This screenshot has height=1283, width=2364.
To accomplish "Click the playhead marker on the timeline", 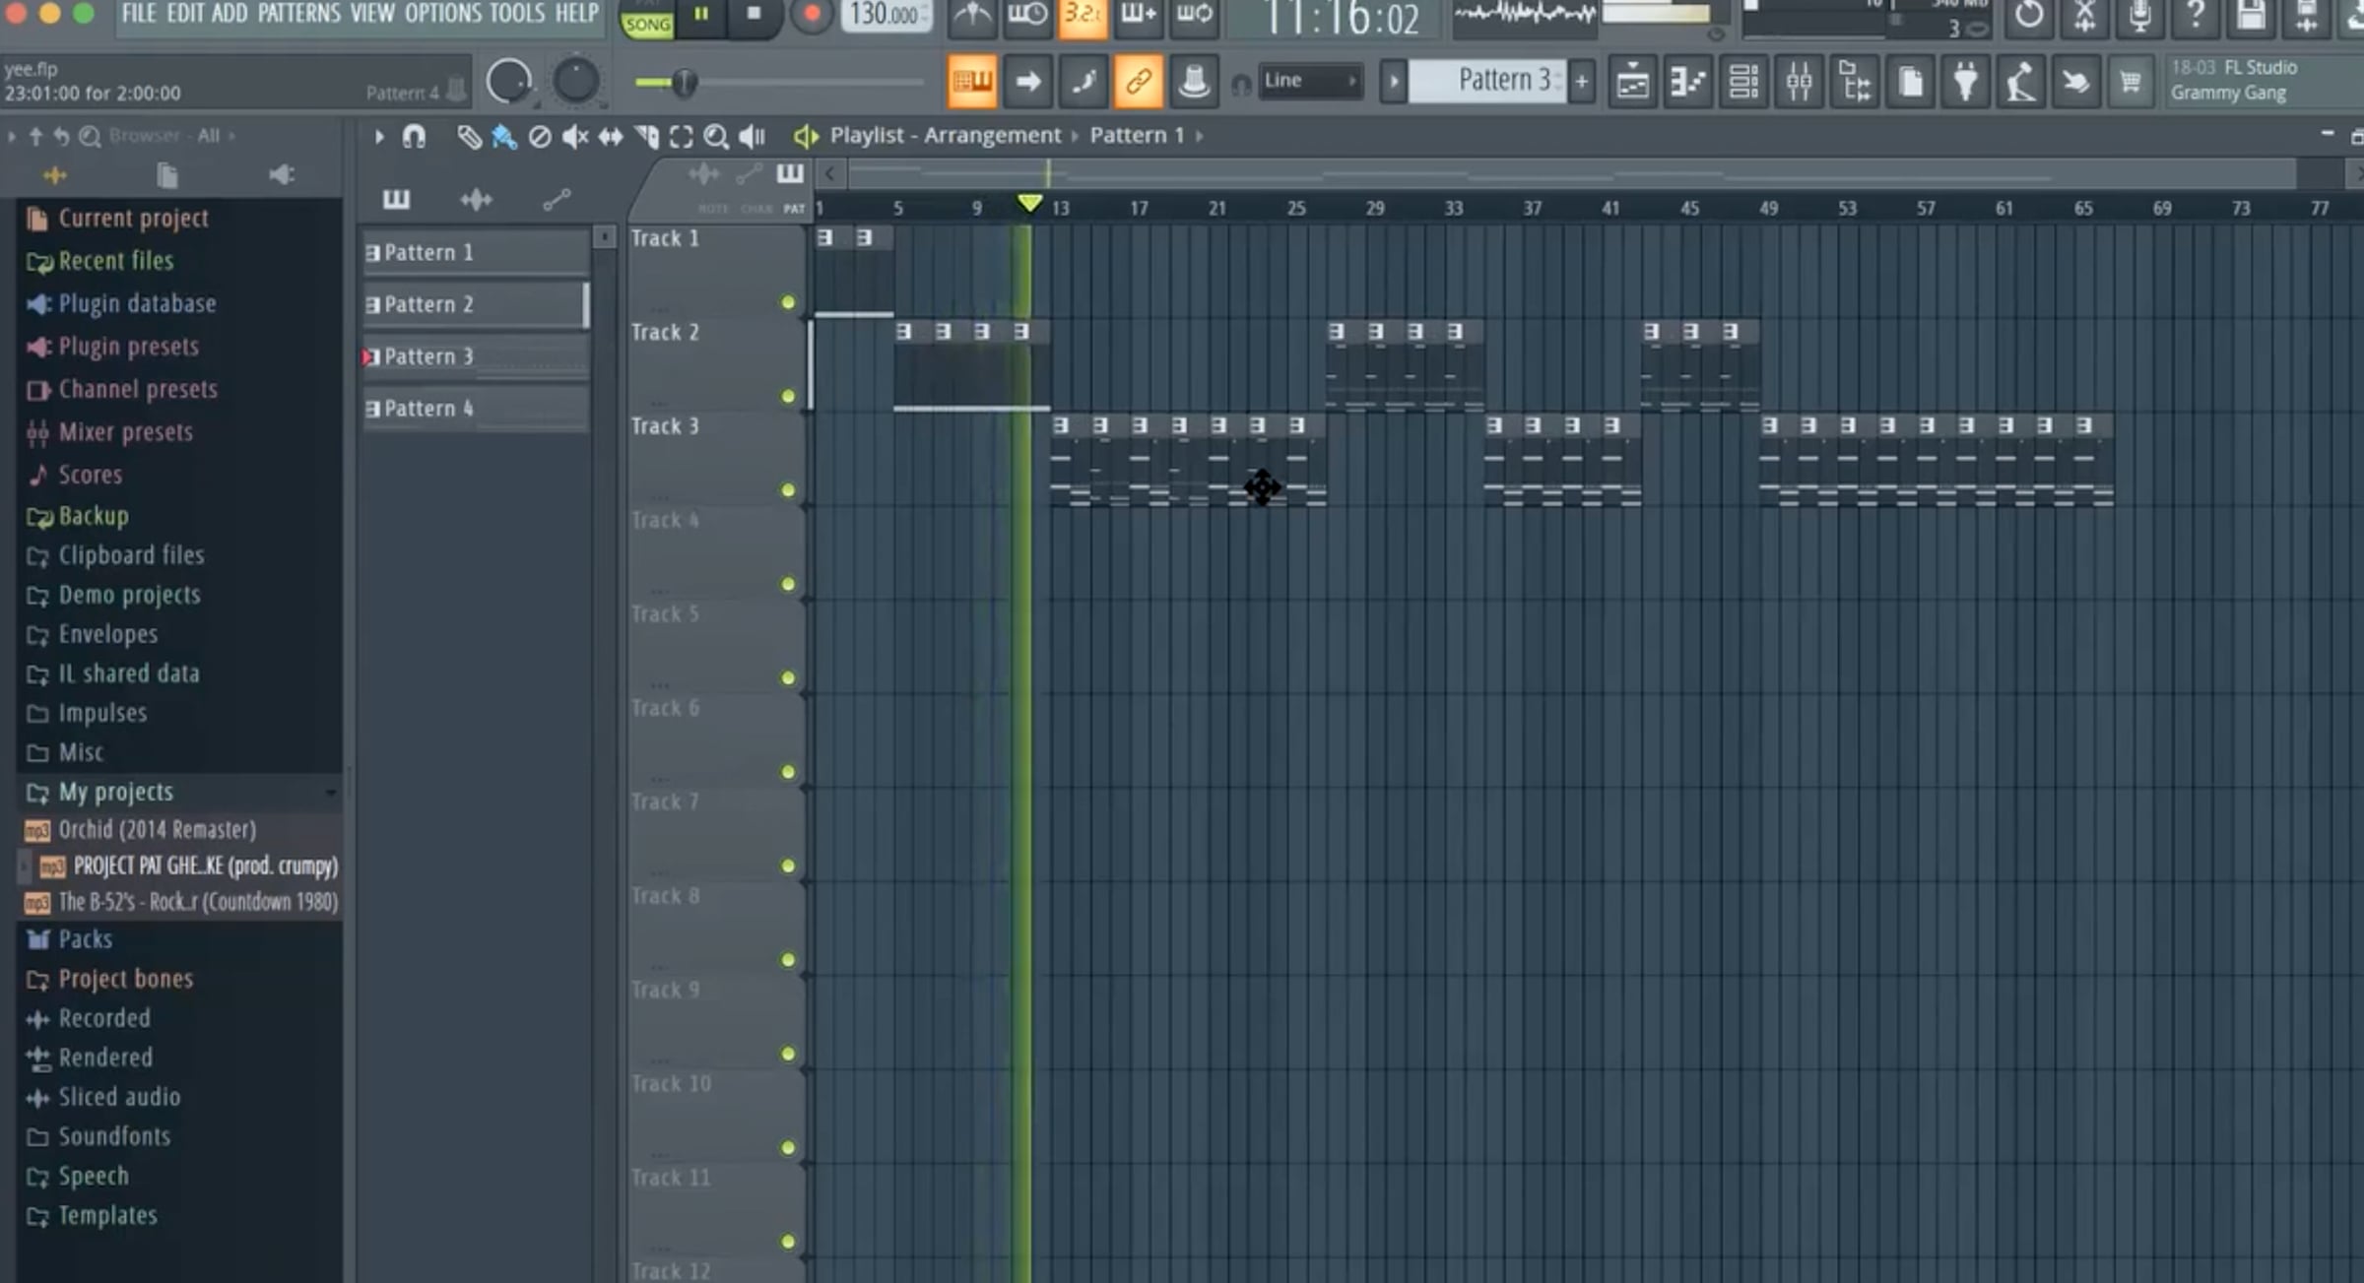I will click(1029, 203).
